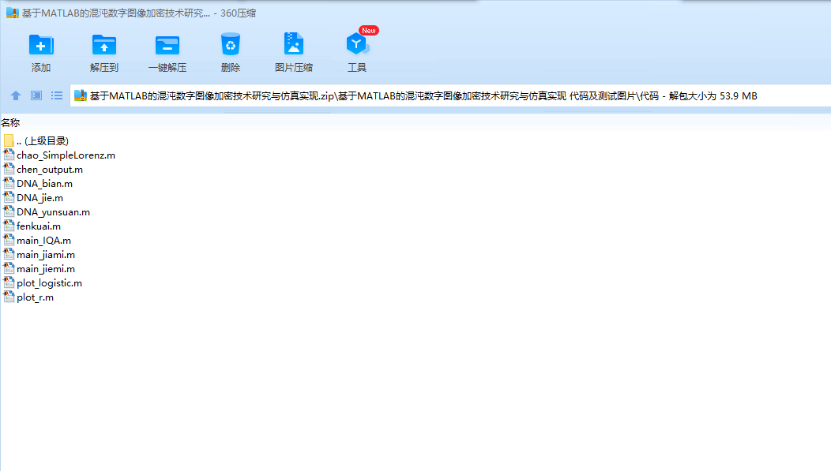This screenshot has height=471, width=831.
Task: Select file main_IQA.m
Action: pos(43,241)
